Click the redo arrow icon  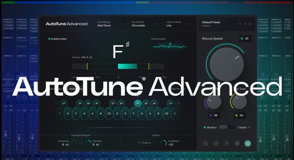click(216, 144)
